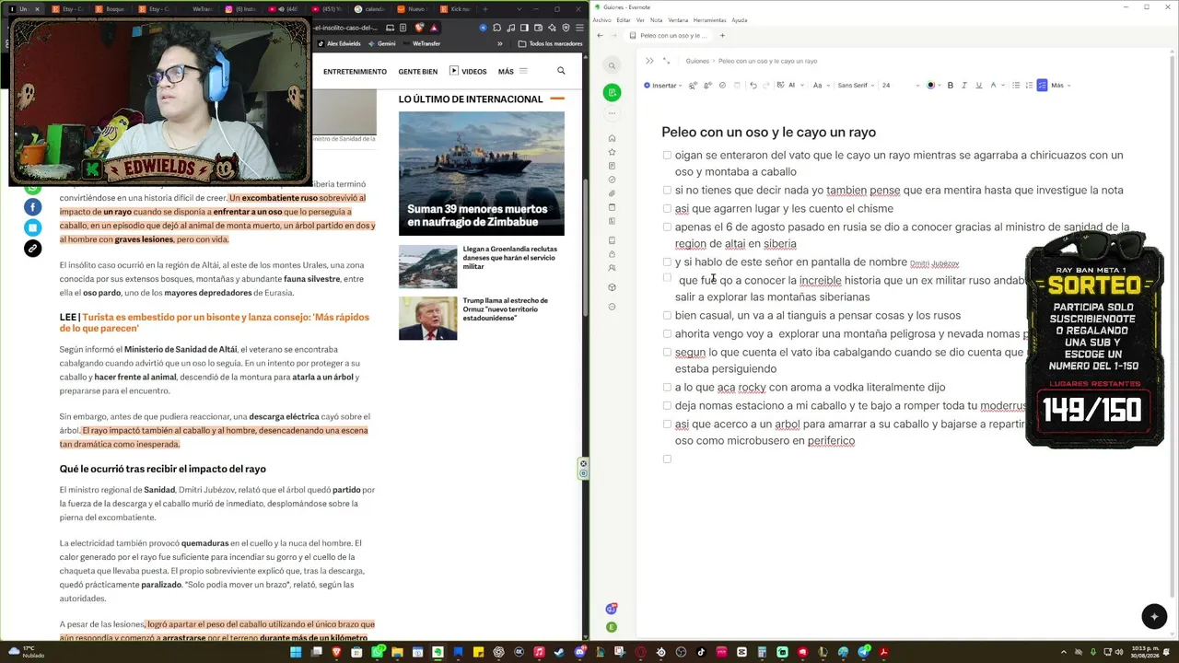Check 'bien casual, un va a al tianguis' checkbox
The image size is (1179, 663).
[667, 315]
